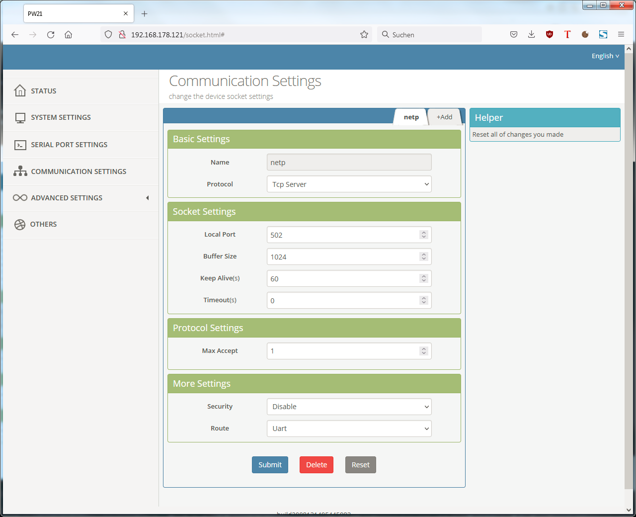Screen dimensions: 636x517
Task: Open the browser home page icon
Action: 69,34
